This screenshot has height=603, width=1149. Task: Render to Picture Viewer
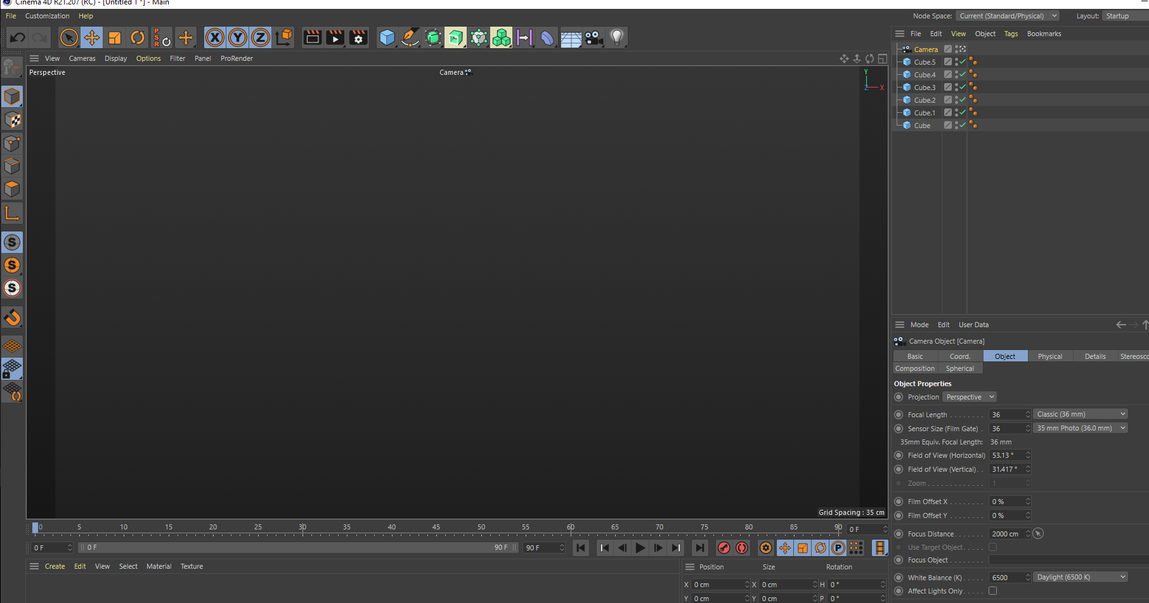tap(335, 37)
